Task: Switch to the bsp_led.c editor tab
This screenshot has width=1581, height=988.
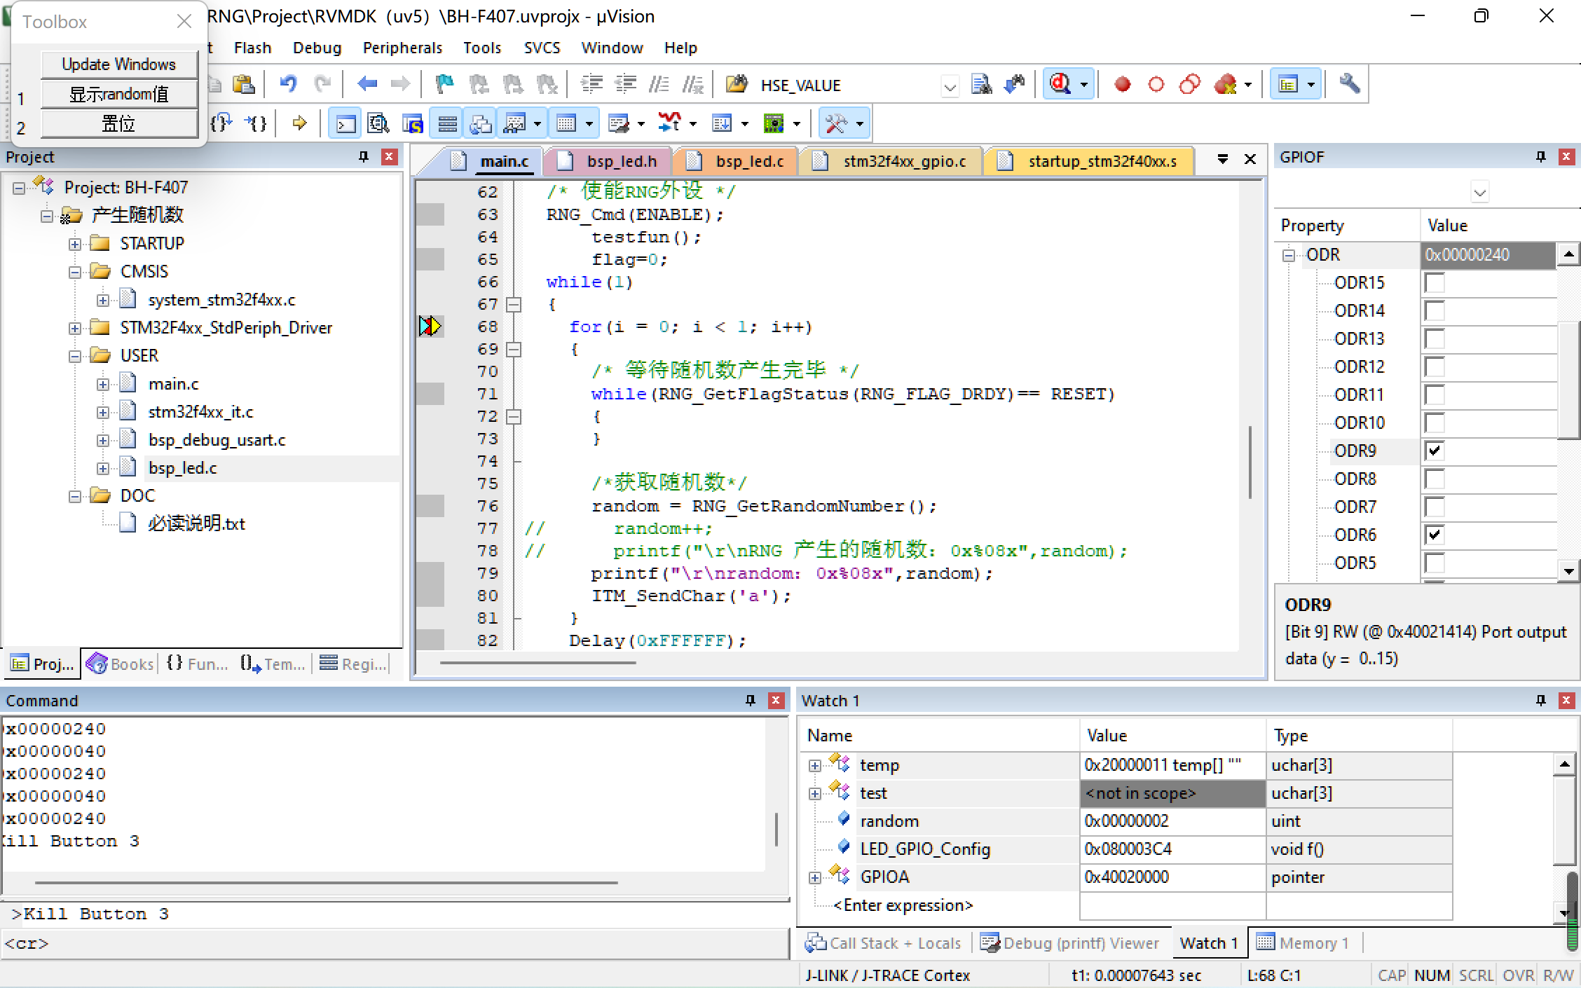Action: tap(748, 161)
